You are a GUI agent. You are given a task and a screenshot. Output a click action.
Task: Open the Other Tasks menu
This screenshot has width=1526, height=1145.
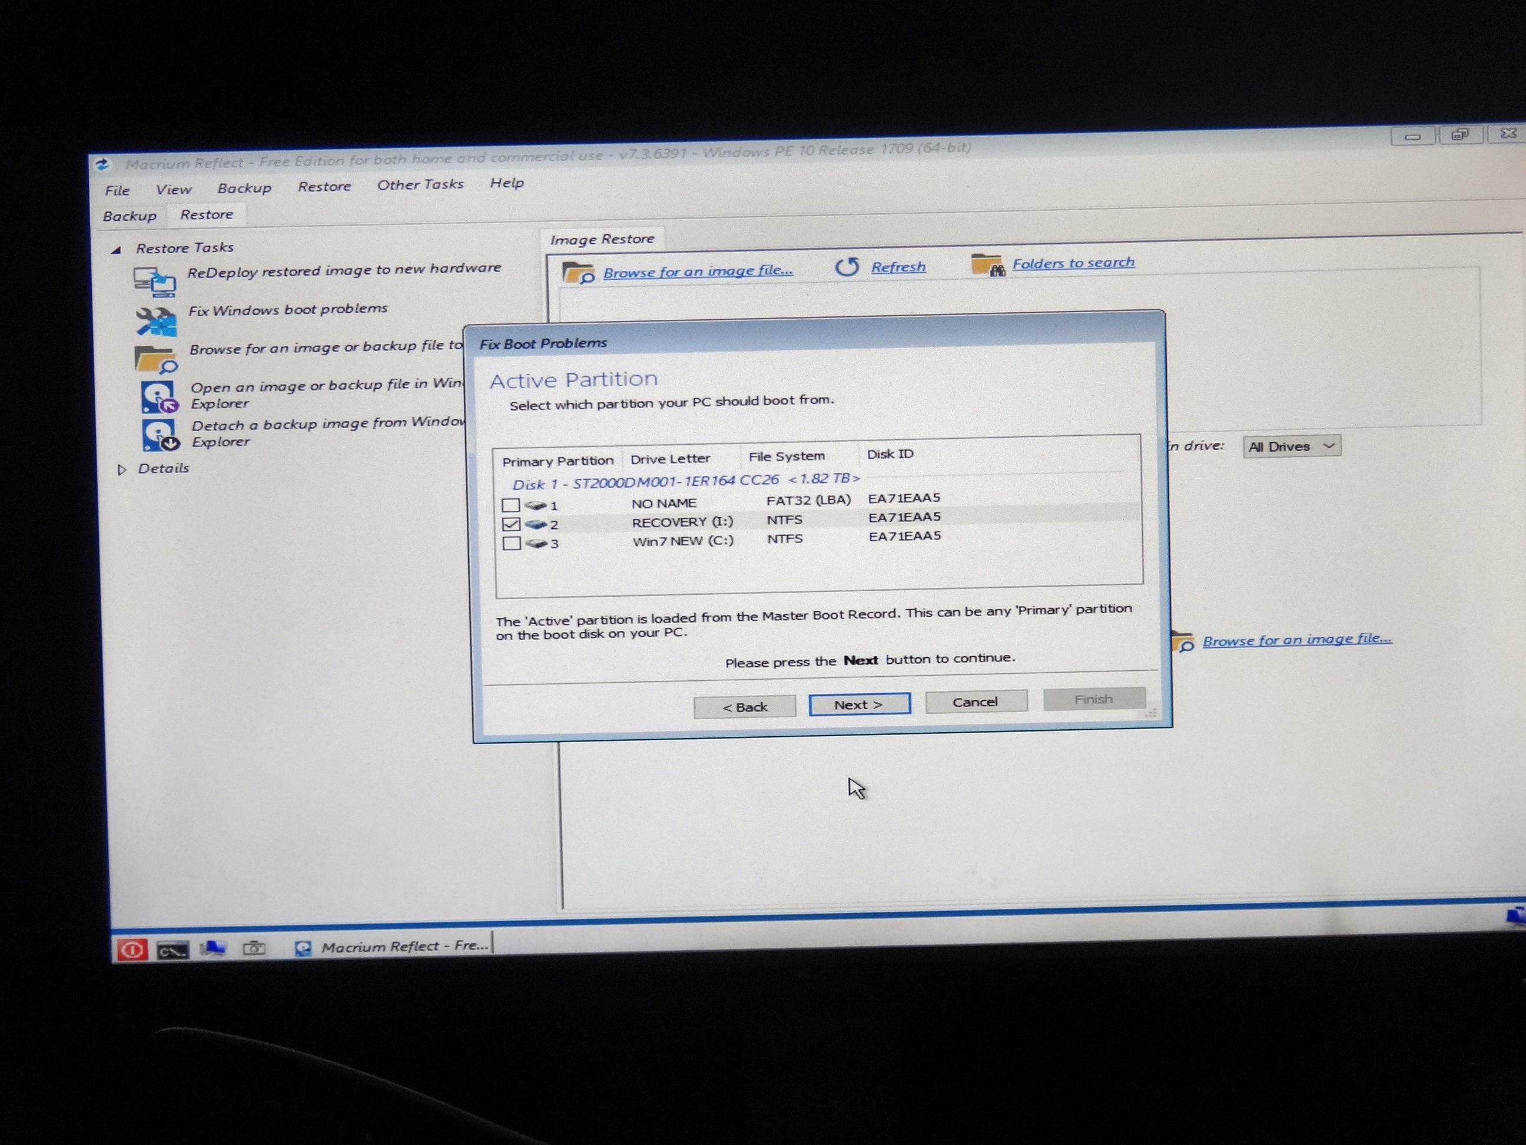(x=420, y=184)
